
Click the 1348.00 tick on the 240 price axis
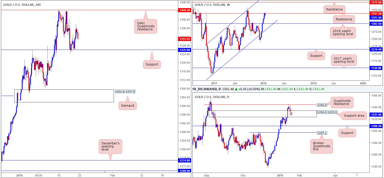pyautogui.click(x=184, y=3)
